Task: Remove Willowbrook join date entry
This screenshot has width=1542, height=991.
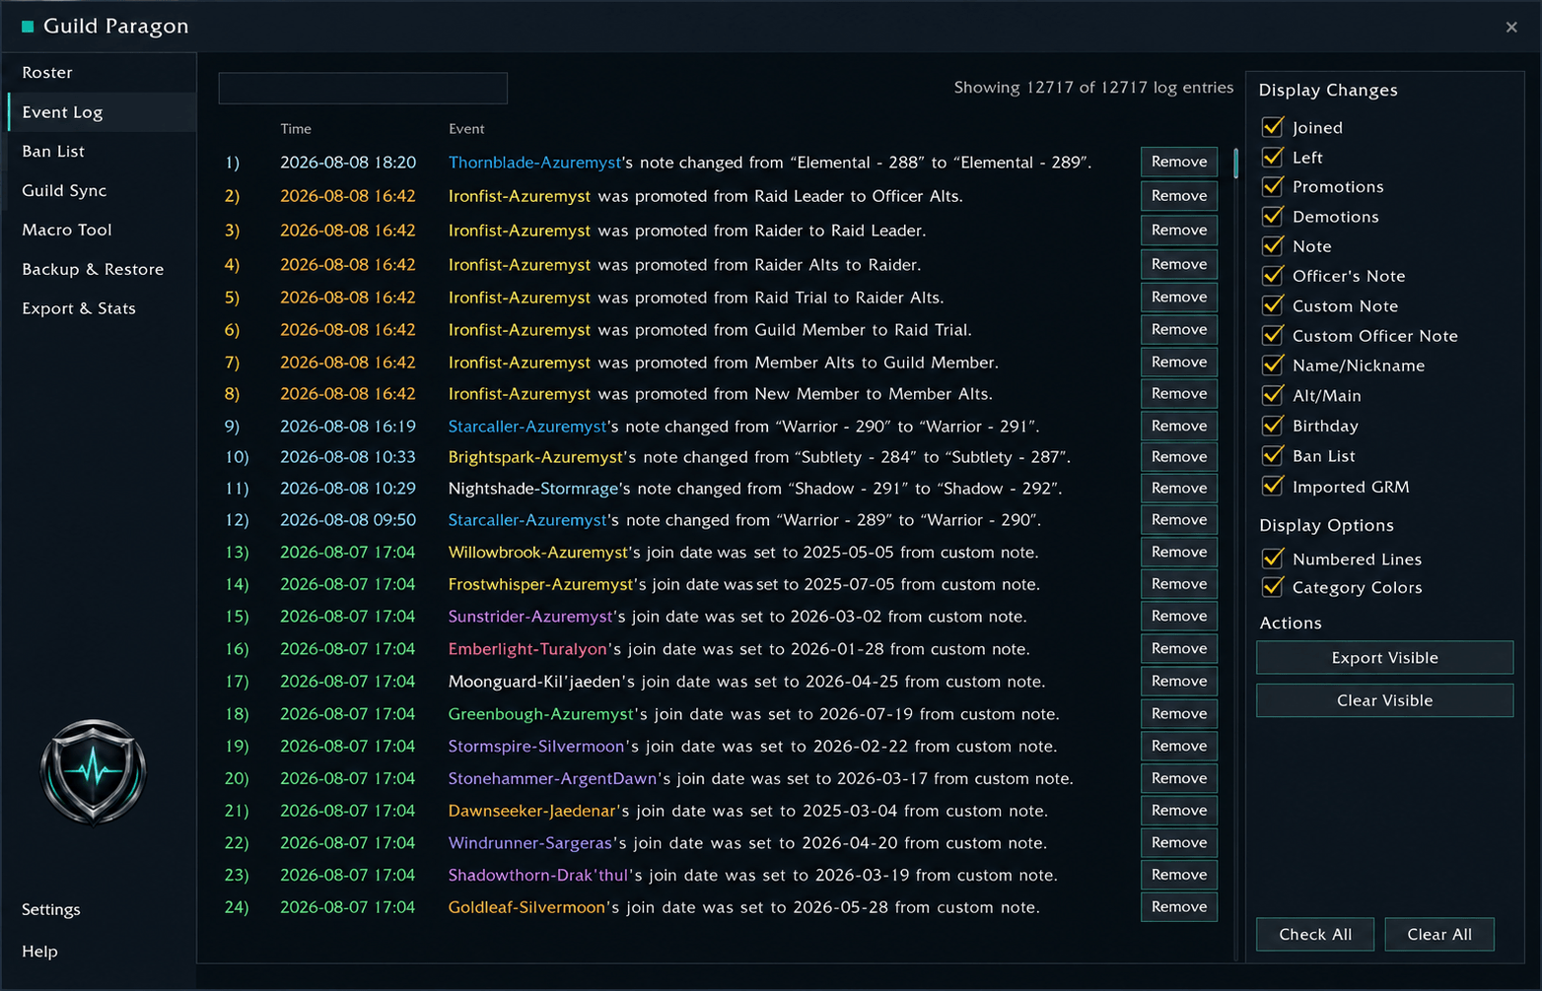Action: [1179, 552]
